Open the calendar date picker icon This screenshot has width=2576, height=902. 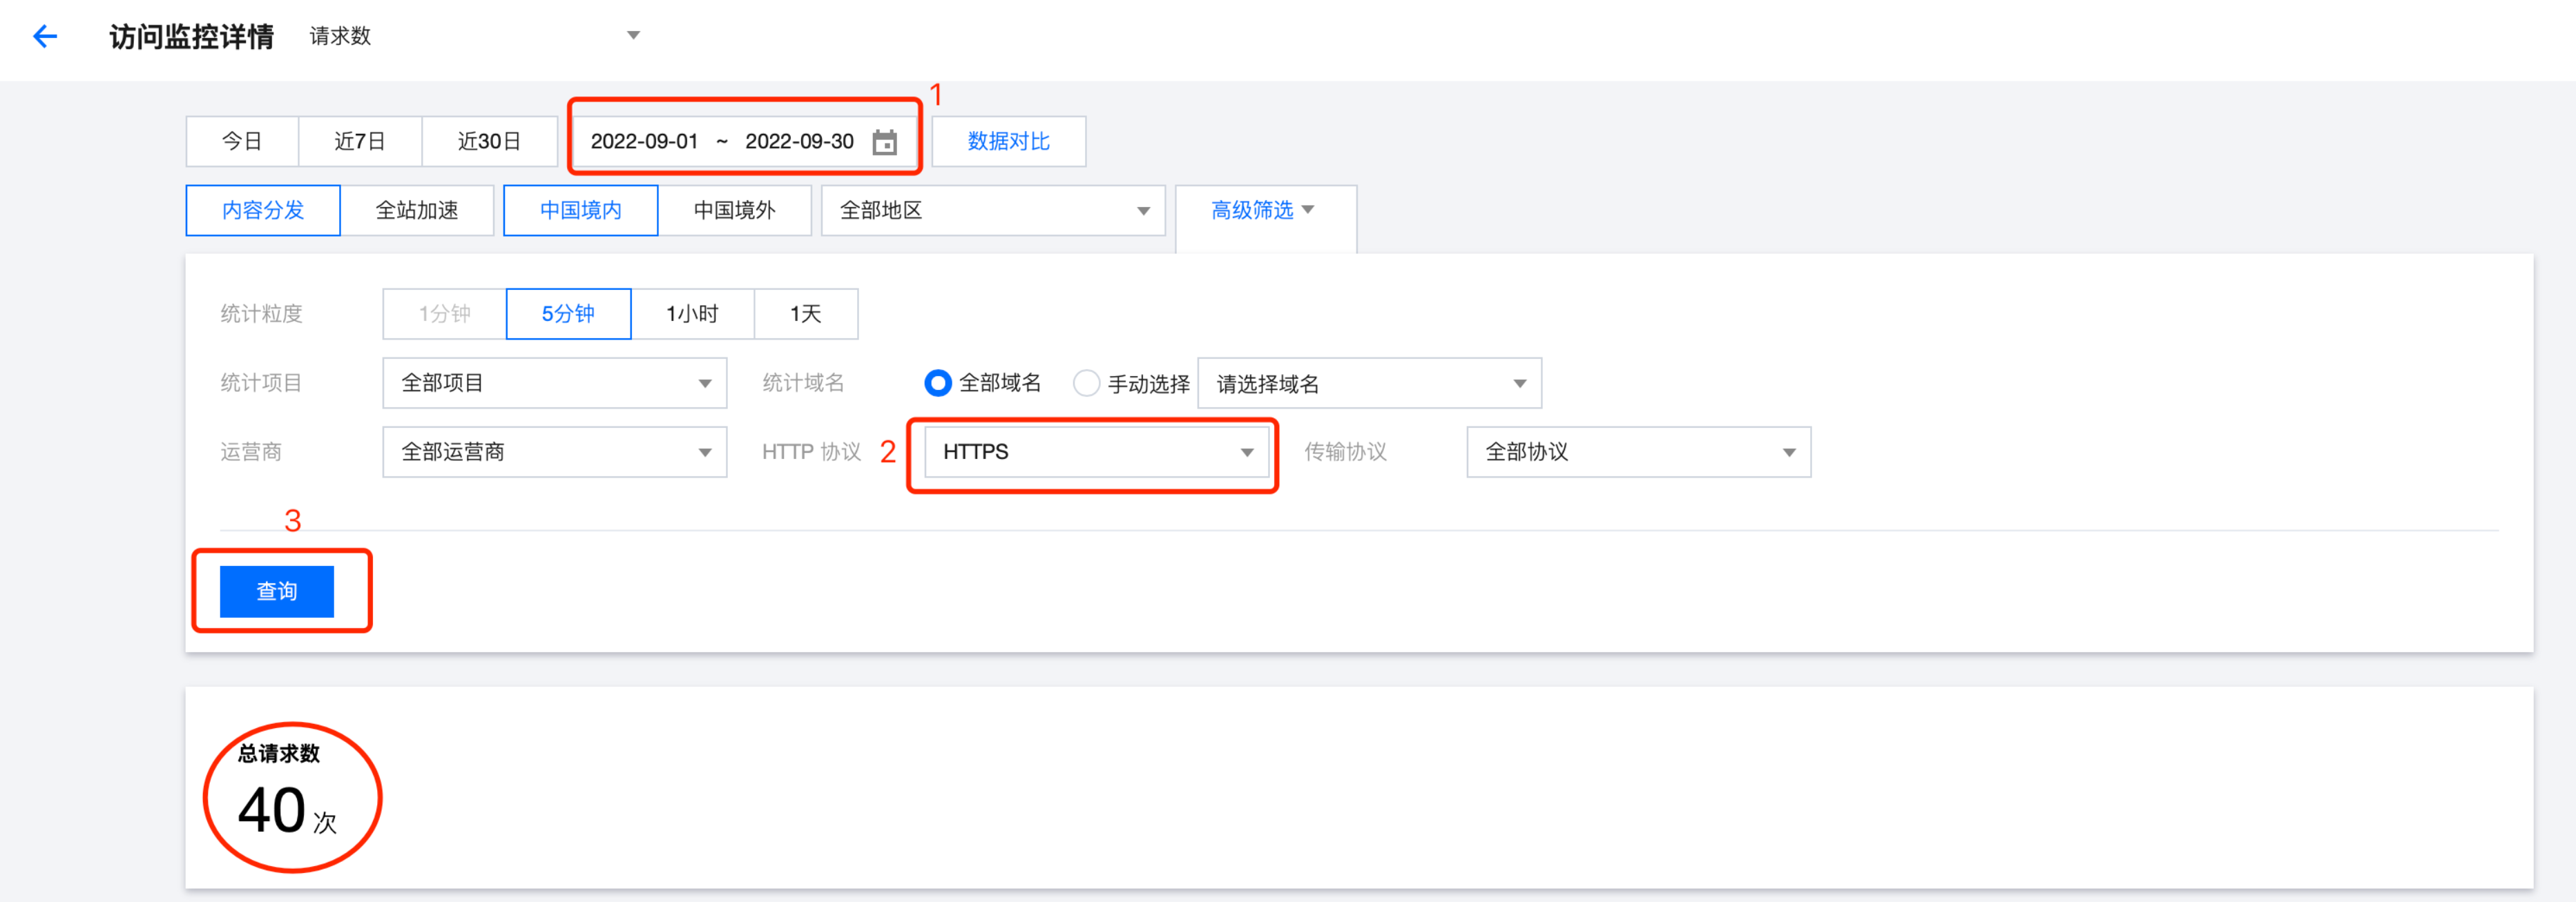click(x=884, y=142)
